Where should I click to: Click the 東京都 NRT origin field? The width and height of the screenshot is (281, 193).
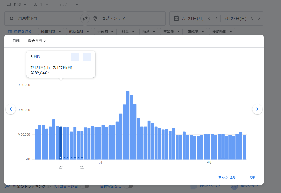(x=44, y=19)
